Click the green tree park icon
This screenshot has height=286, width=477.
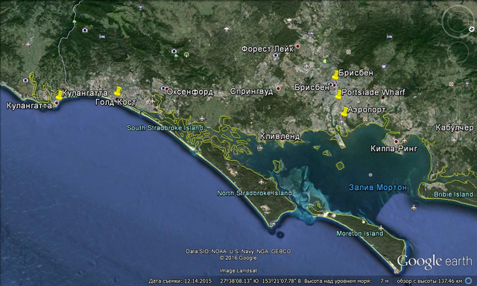coord(186,54)
